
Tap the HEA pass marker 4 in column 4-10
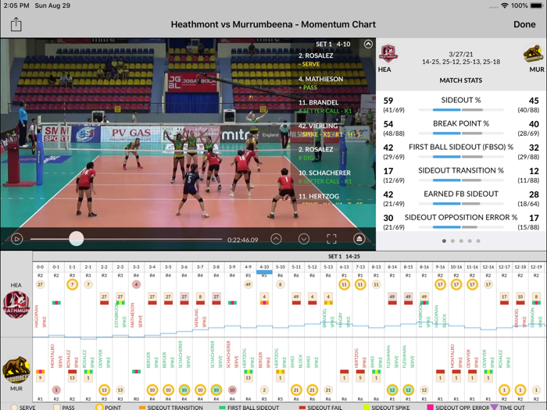pyautogui.click(x=264, y=297)
